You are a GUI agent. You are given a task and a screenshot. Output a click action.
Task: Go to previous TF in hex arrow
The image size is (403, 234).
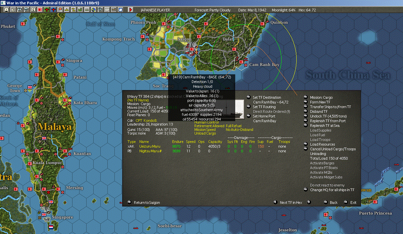275,202
